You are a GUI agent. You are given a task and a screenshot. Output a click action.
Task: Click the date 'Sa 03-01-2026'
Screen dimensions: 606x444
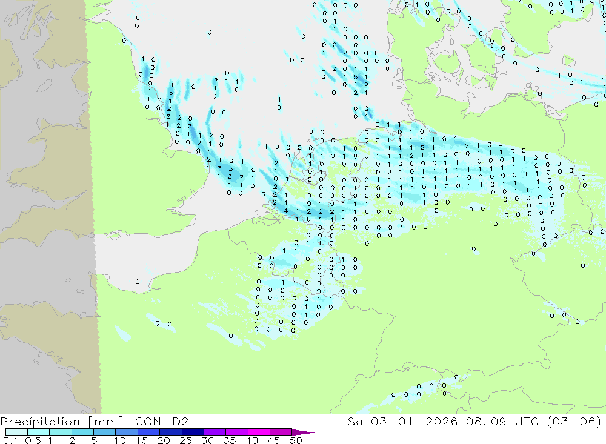tap(402, 421)
